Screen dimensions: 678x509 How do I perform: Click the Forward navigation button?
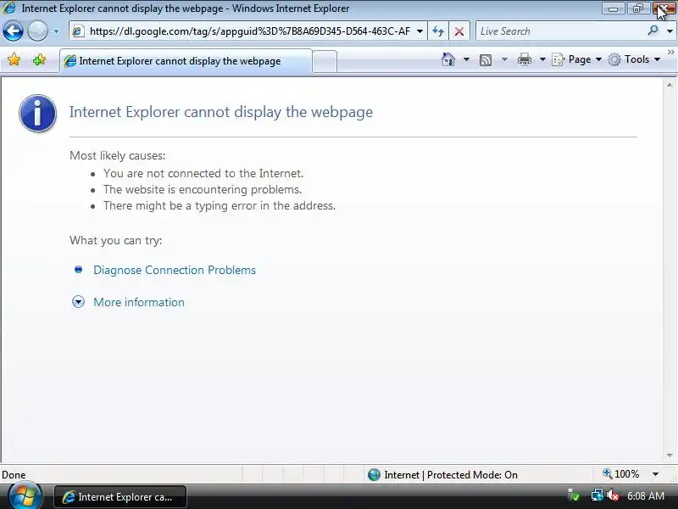[x=37, y=31]
